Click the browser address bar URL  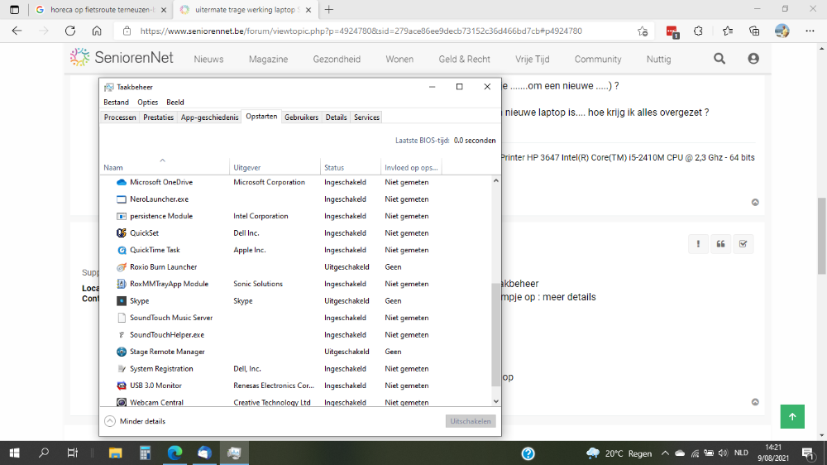click(x=361, y=31)
